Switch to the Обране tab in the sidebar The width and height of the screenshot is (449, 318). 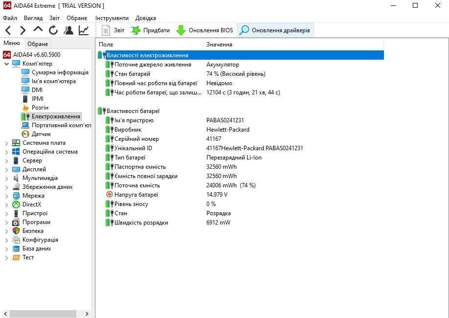click(x=38, y=44)
